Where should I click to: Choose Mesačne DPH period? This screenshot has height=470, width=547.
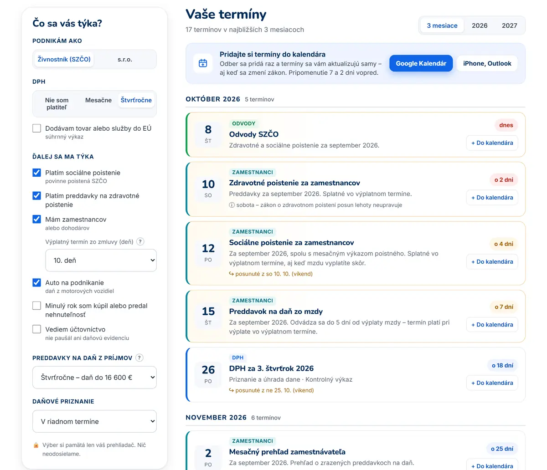click(x=98, y=100)
